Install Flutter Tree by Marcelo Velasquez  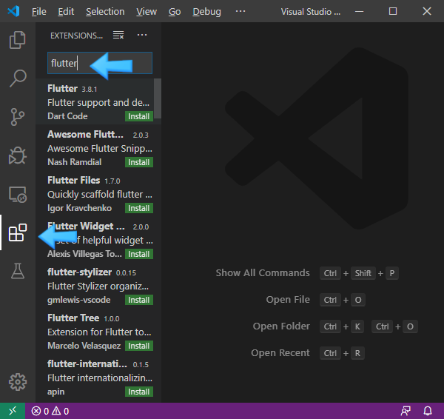pos(139,346)
